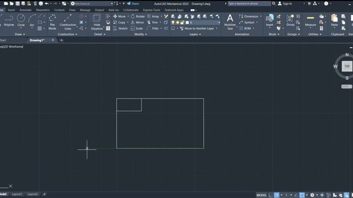
Task: Add a new drawing tab with plus
Action: click(x=61, y=40)
